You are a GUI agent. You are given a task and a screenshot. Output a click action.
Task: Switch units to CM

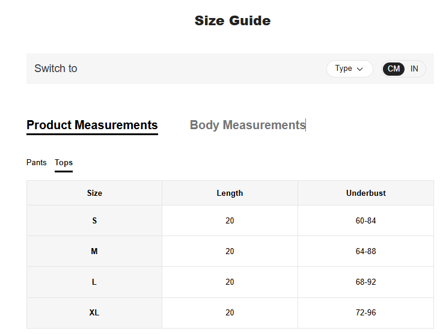tap(394, 69)
